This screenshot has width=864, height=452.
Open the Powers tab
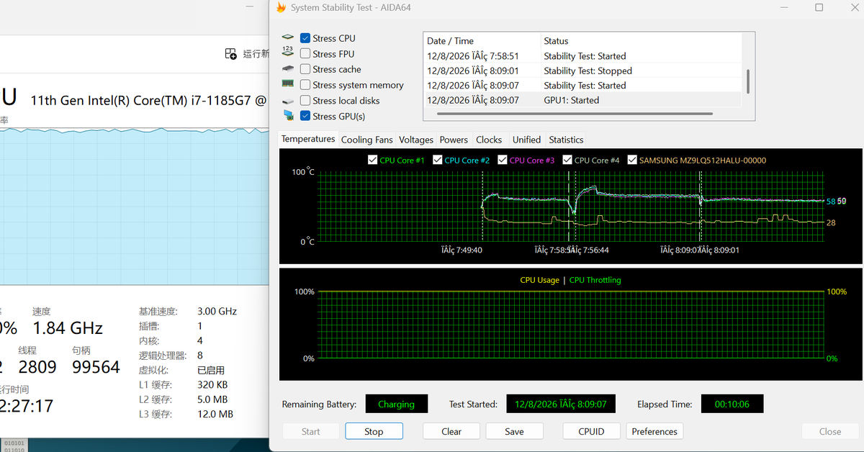454,140
